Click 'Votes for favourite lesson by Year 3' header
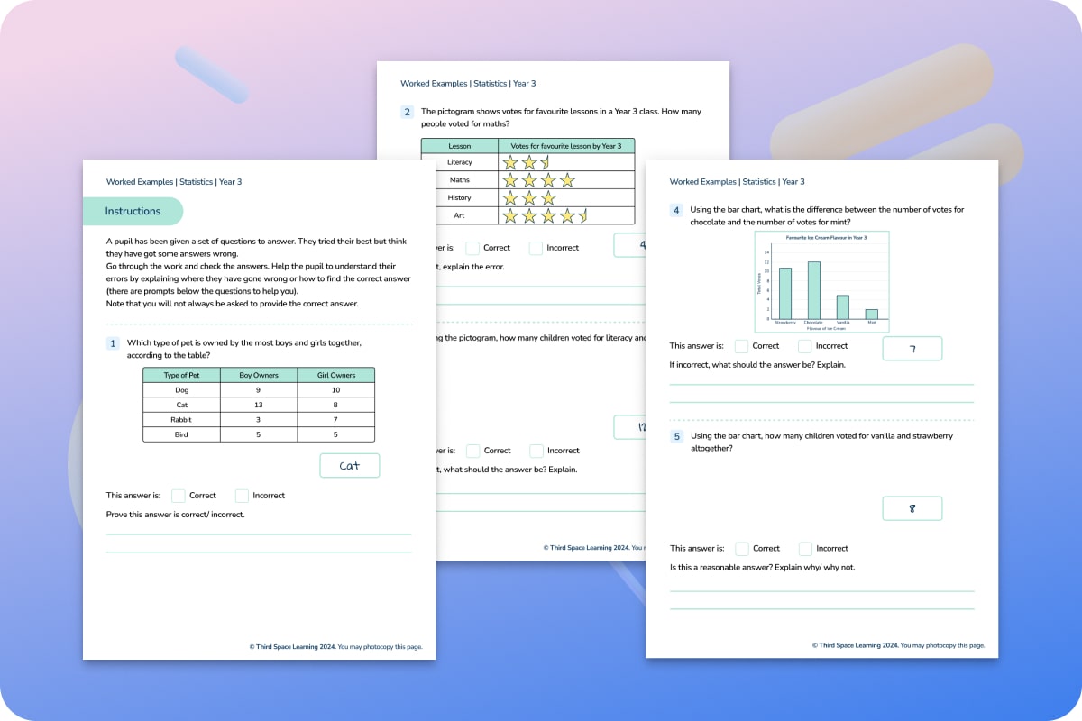This screenshot has height=721, width=1082. [x=566, y=146]
